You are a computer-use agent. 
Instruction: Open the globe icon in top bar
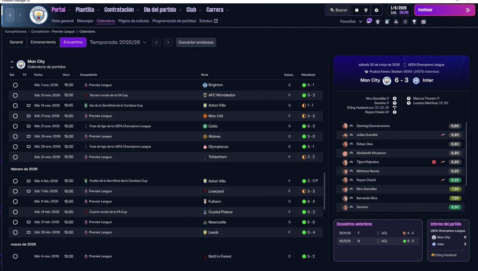click(366, 10)
